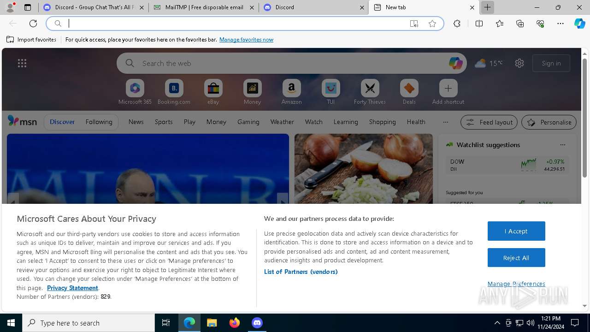Click the msn logo
This screenshot has height=332, width=590.
[x=22, y=121]
